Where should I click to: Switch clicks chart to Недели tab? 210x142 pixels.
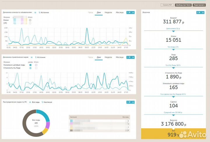(x=108, y=12)
